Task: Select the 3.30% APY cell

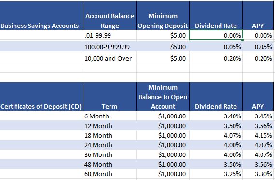Action: (x=258, y=174)
